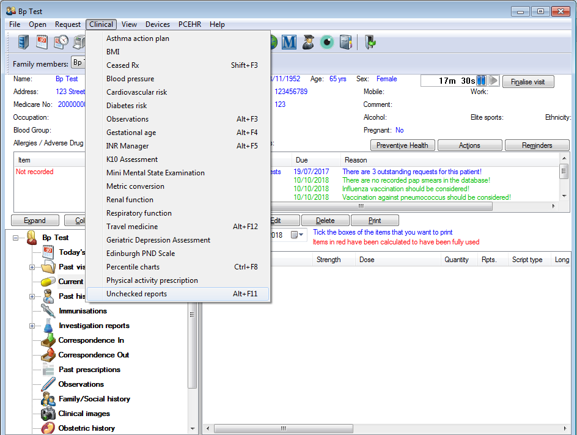Screen dimensions: 577x435
Task: Pause the visit timer
Action: pyautogui.click(x=482, y=81)
